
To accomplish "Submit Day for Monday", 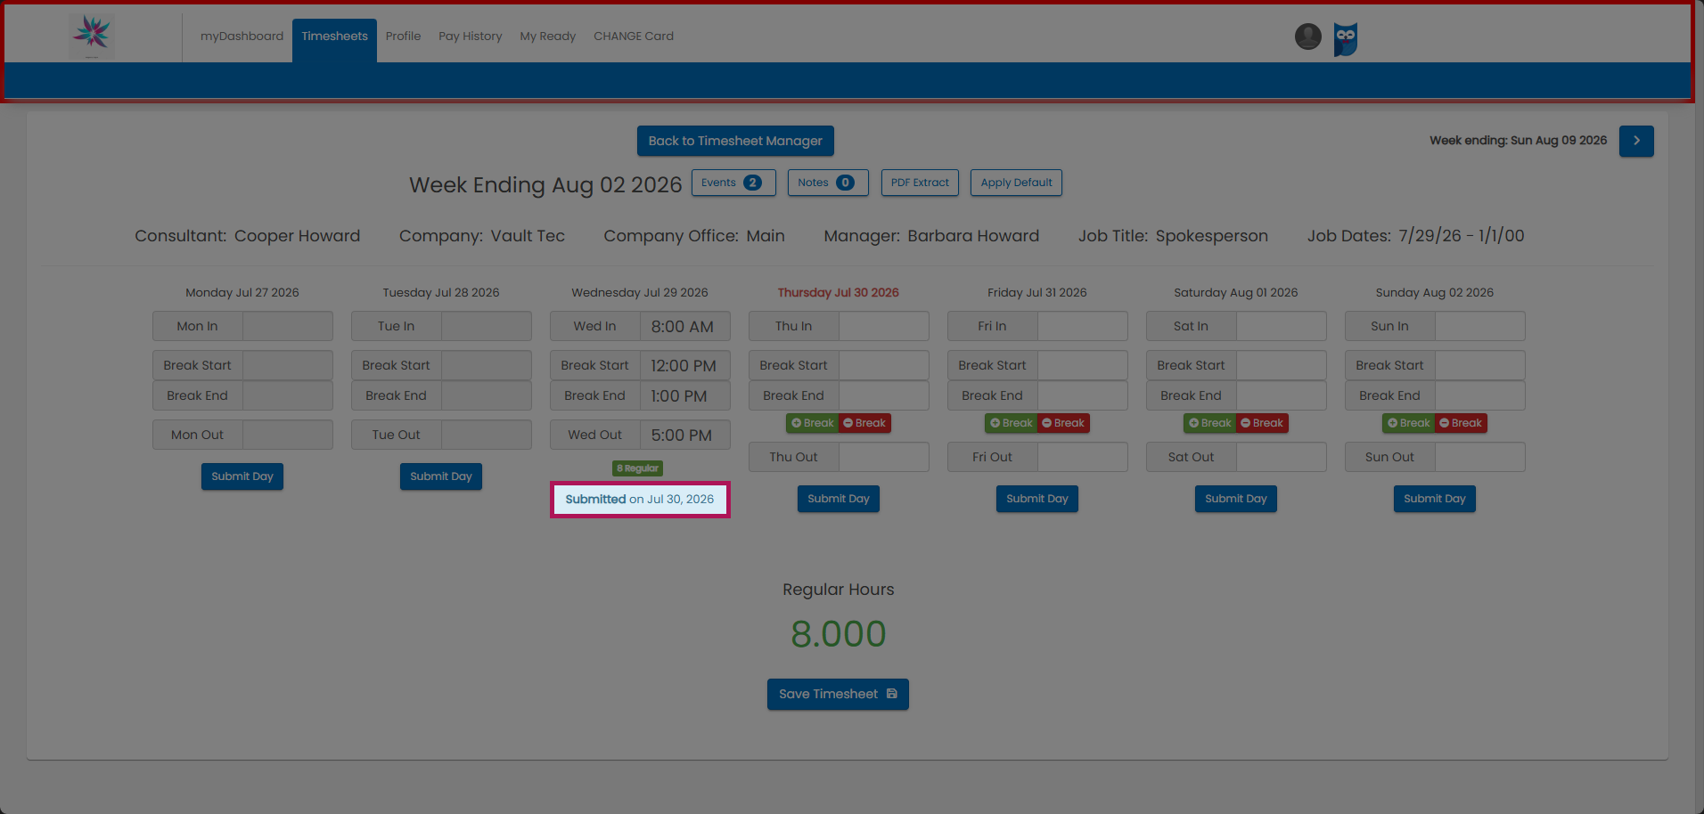I will click(242, 476).
